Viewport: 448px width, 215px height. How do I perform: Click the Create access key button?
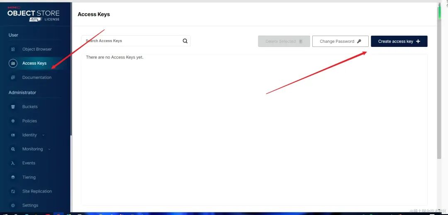399,41
